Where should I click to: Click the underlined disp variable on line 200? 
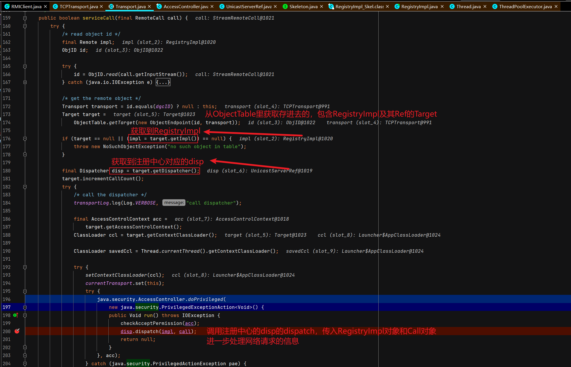[x=126, y=331]
